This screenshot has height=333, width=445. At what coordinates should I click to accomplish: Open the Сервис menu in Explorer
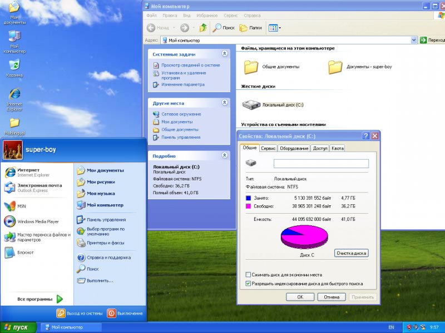230,16
